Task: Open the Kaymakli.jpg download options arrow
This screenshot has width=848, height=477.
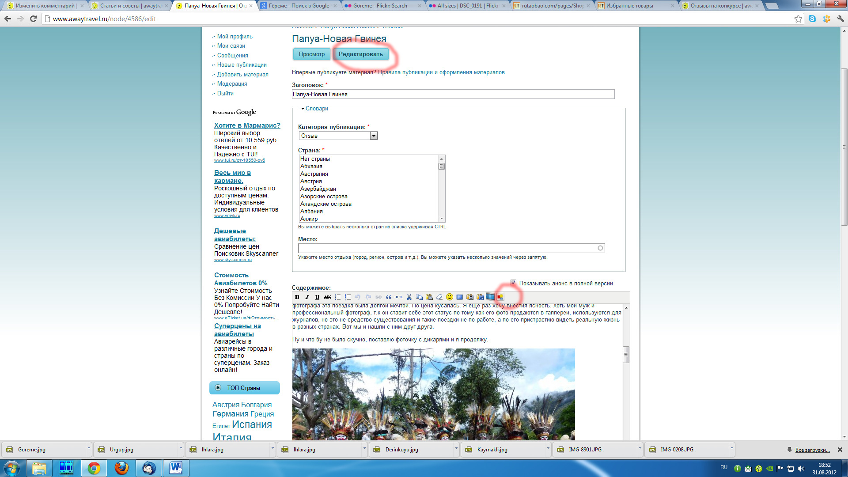Action: pyautogui.click(x=548, y=449)
